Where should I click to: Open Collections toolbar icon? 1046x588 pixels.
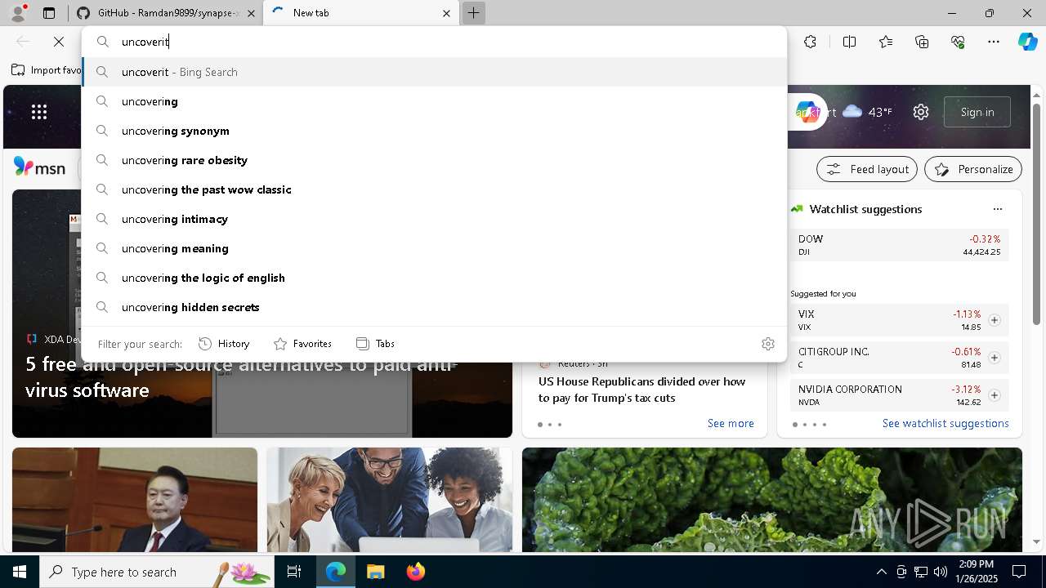click(x=922, y=42)
